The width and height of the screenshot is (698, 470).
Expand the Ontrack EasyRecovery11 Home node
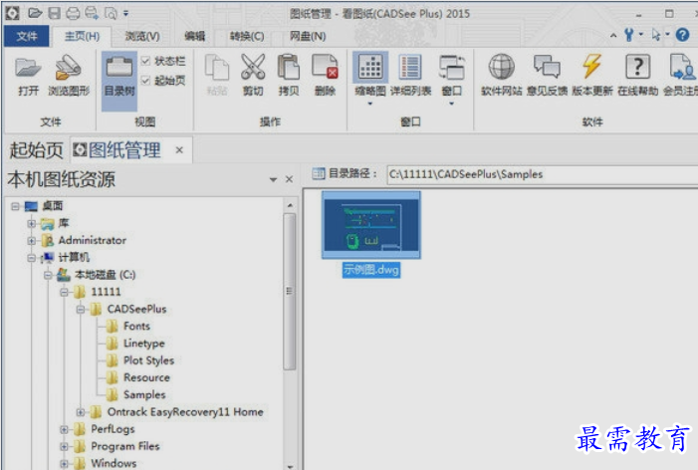coord(81,412)
